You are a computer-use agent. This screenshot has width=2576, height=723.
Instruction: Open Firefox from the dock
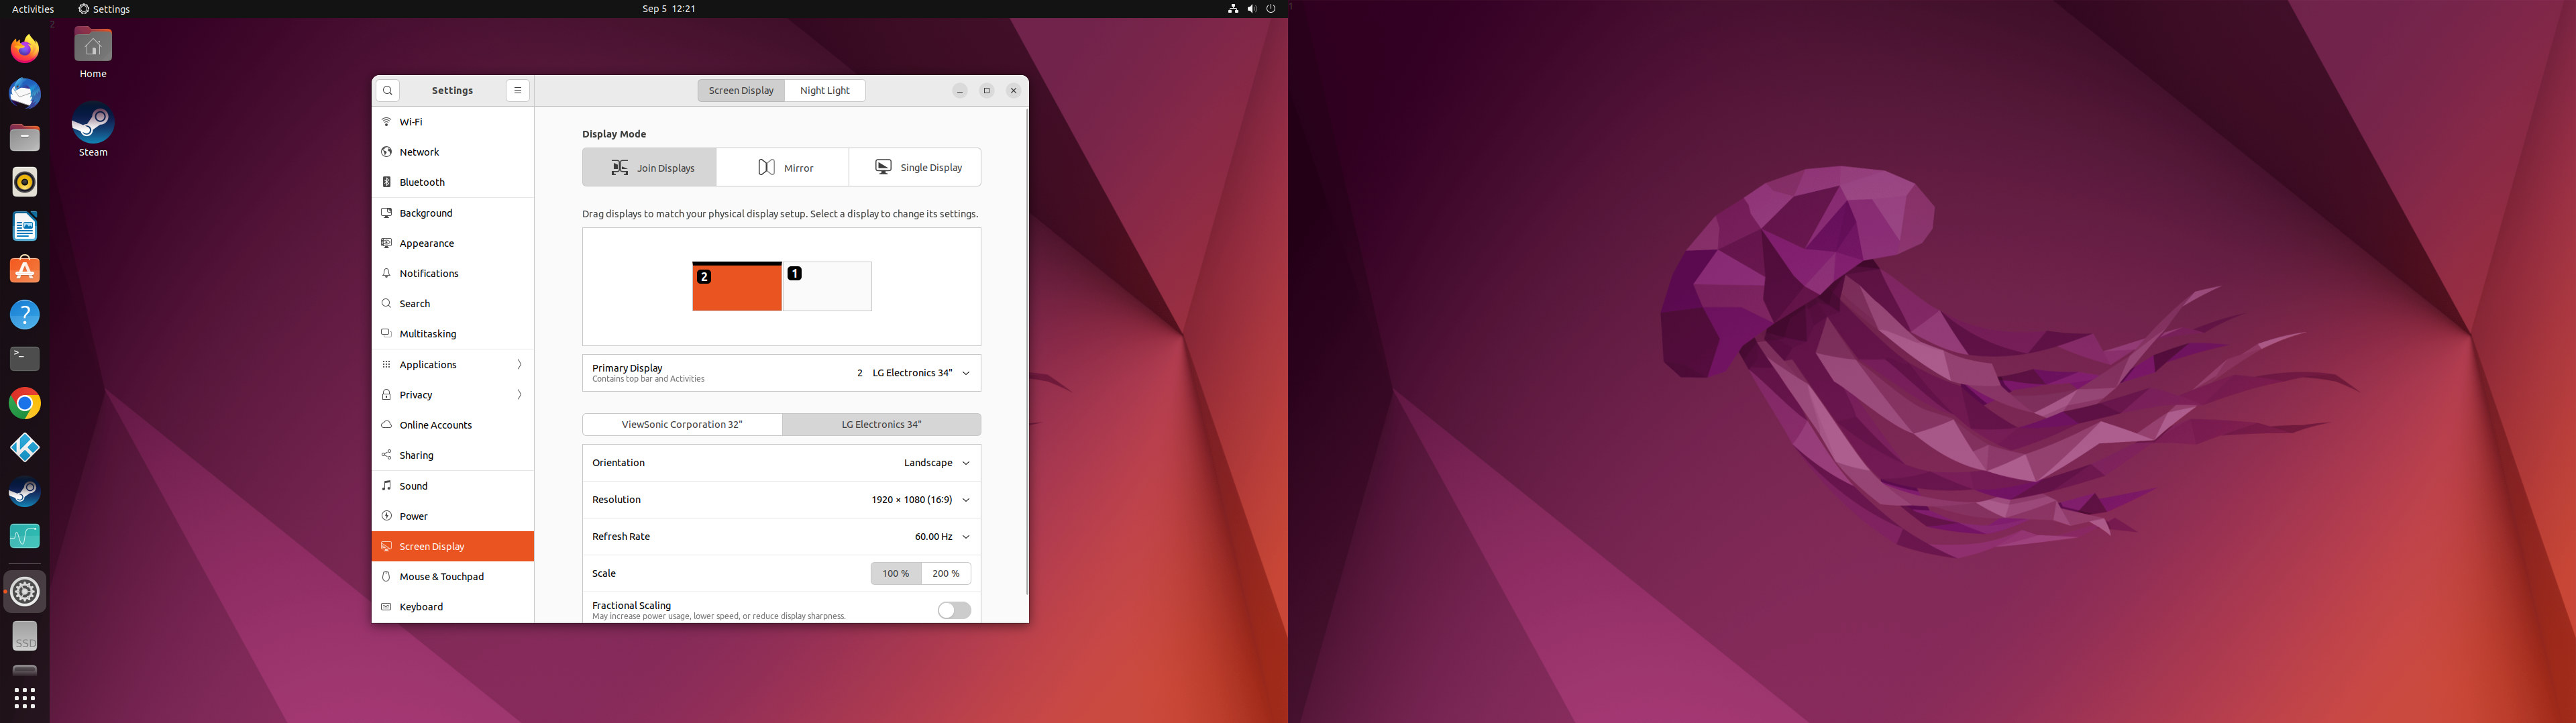(x=25, y=49)
